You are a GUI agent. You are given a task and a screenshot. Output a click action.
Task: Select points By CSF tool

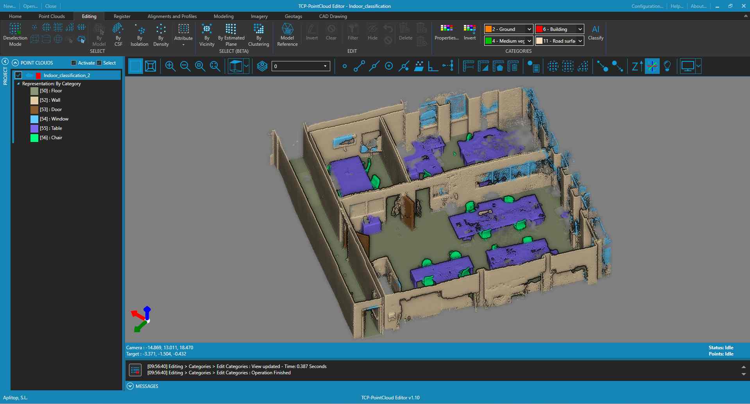click(x=118, y=34)
